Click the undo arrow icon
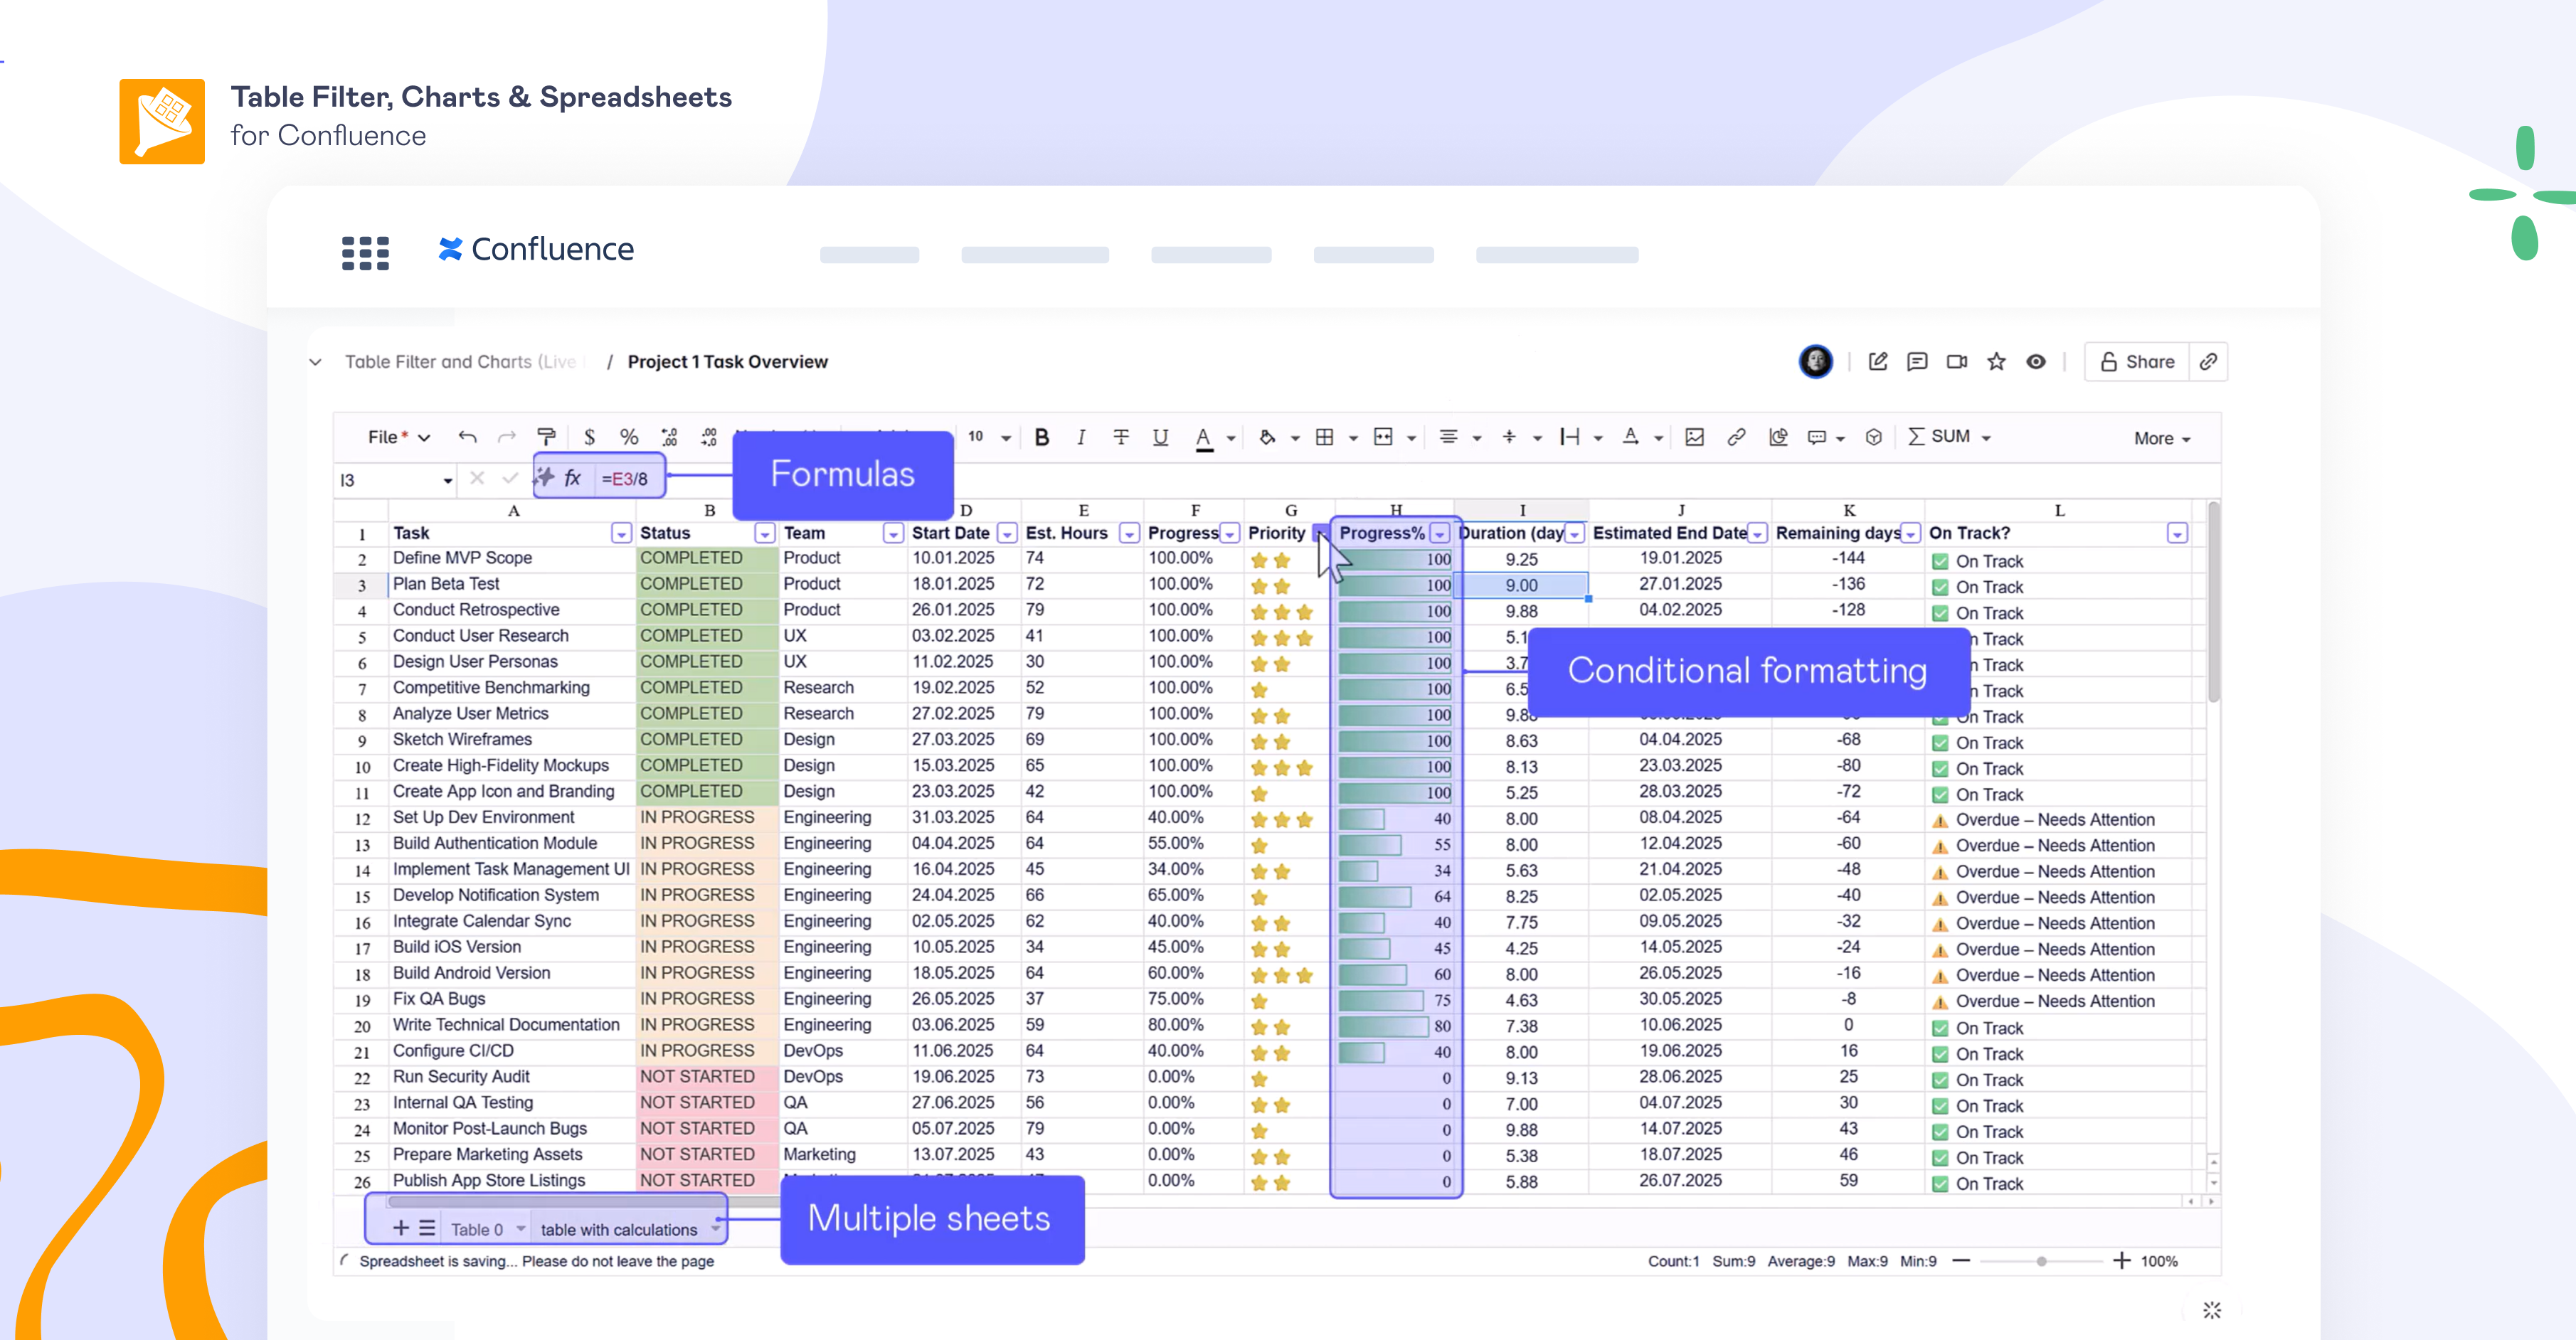Screen dimensions: 2576x1340 (x=467, y=437)
